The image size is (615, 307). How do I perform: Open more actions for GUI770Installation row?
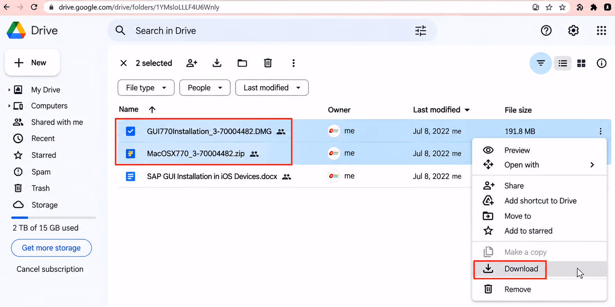click(x=600, y=131)
